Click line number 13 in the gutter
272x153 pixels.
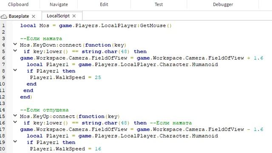(x=3, y=104)
